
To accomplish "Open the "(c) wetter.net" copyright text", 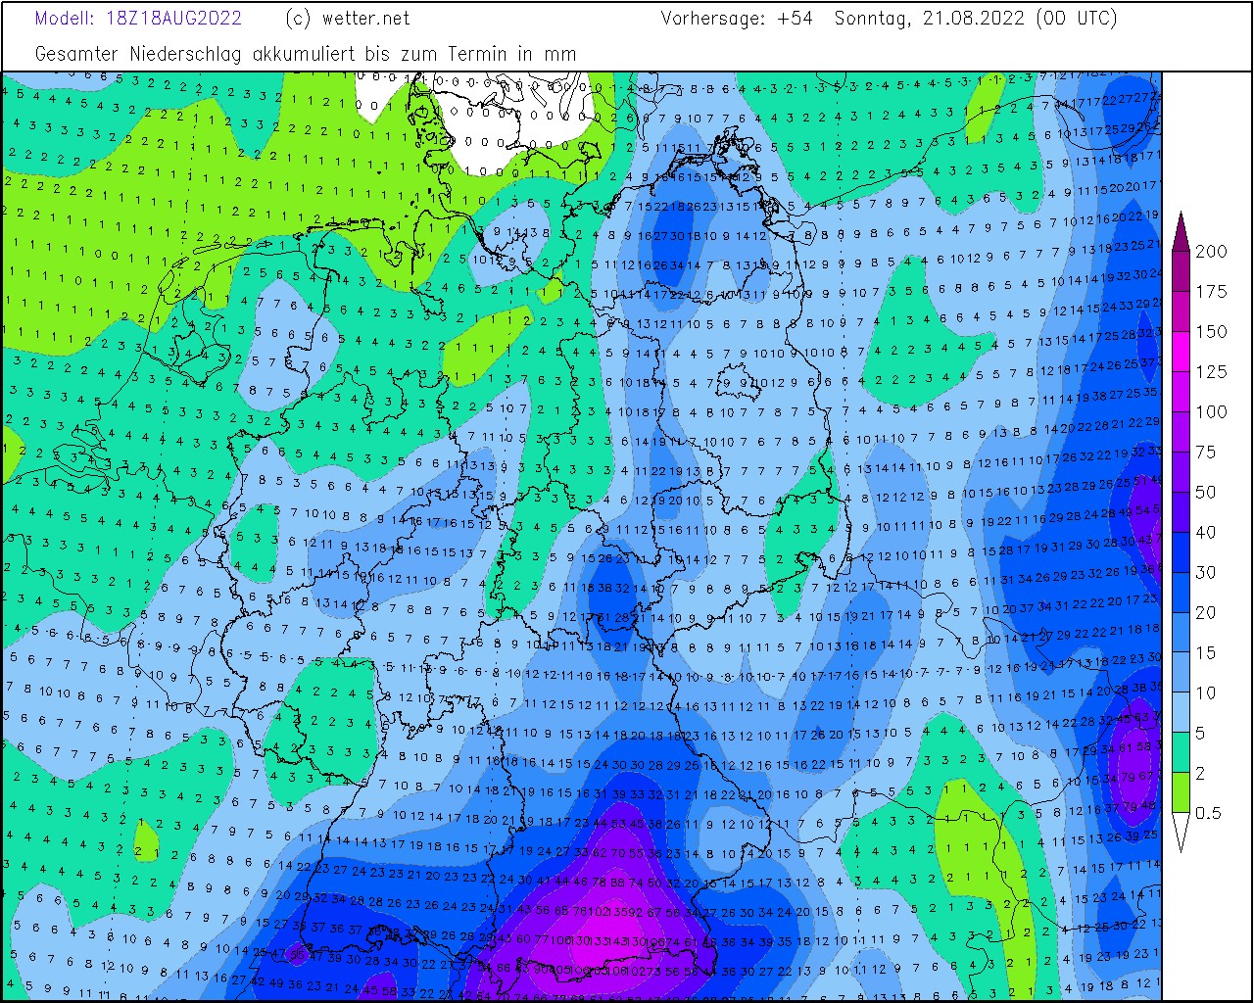I will pyautogui.click(x=347, y=19).
